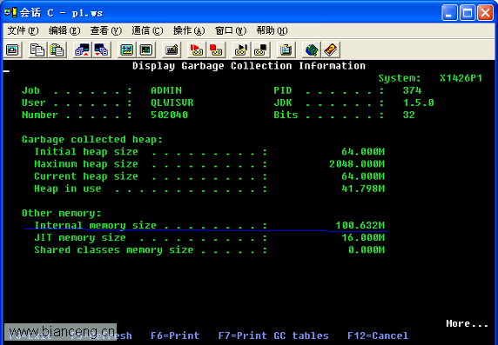Stop macro recording with the red square icon
The height and width of the screenshot is (345, 498).
[x=216, y=50]
